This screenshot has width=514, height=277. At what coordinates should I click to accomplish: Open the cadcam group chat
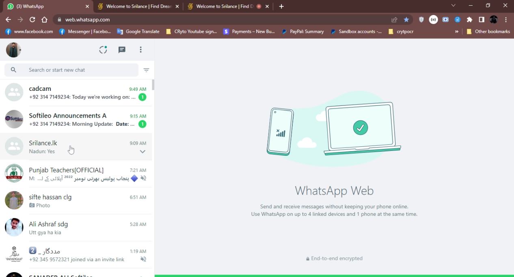tap(77, 93)
